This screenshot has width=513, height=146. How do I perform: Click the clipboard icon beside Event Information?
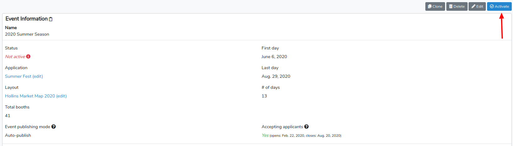click(x=51, y=19)
